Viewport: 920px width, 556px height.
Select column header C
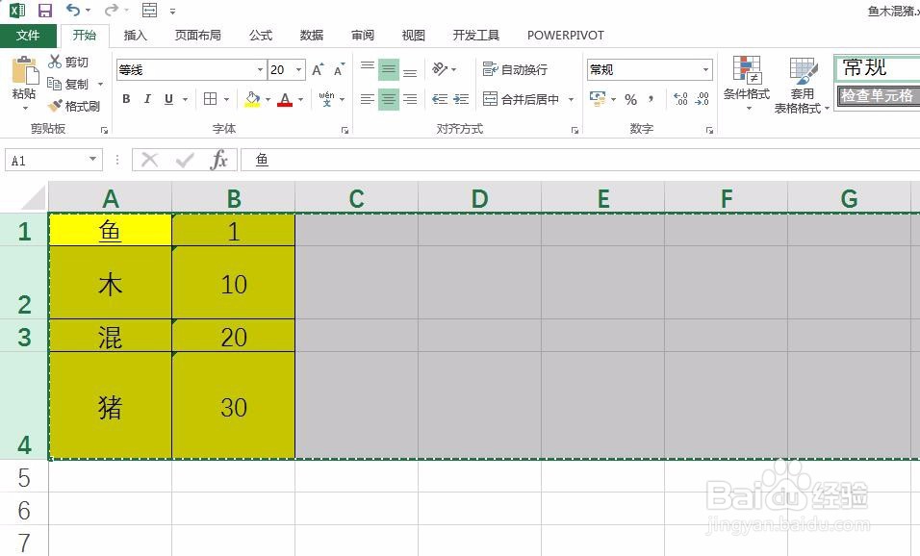point(356,198)
